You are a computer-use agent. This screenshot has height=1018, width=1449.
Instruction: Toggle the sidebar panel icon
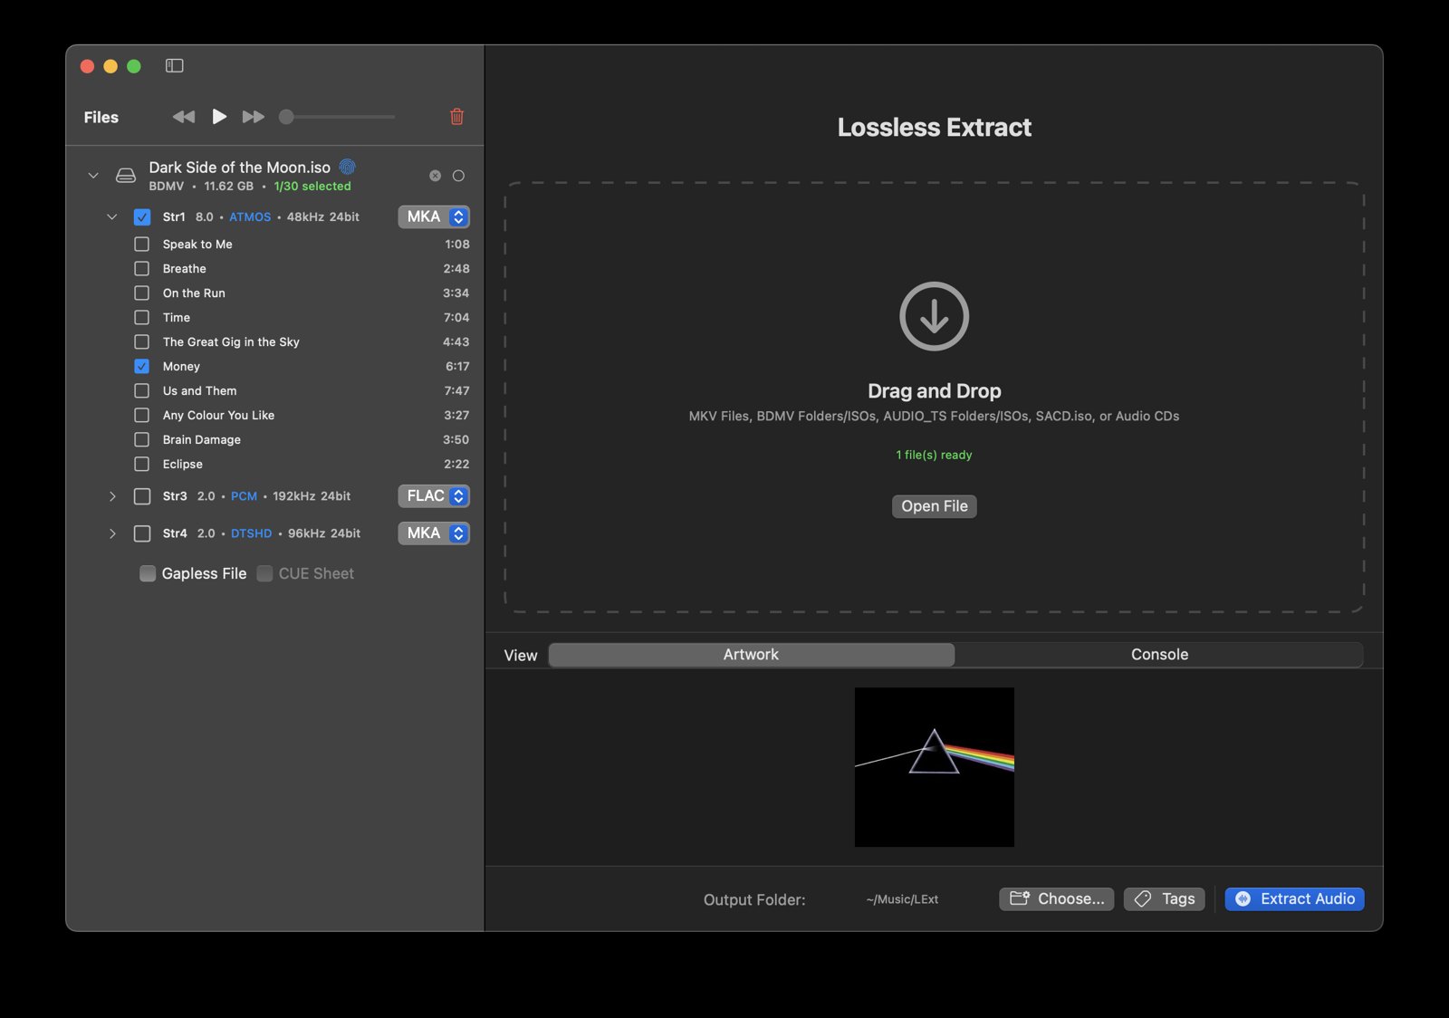click(175, 66)
